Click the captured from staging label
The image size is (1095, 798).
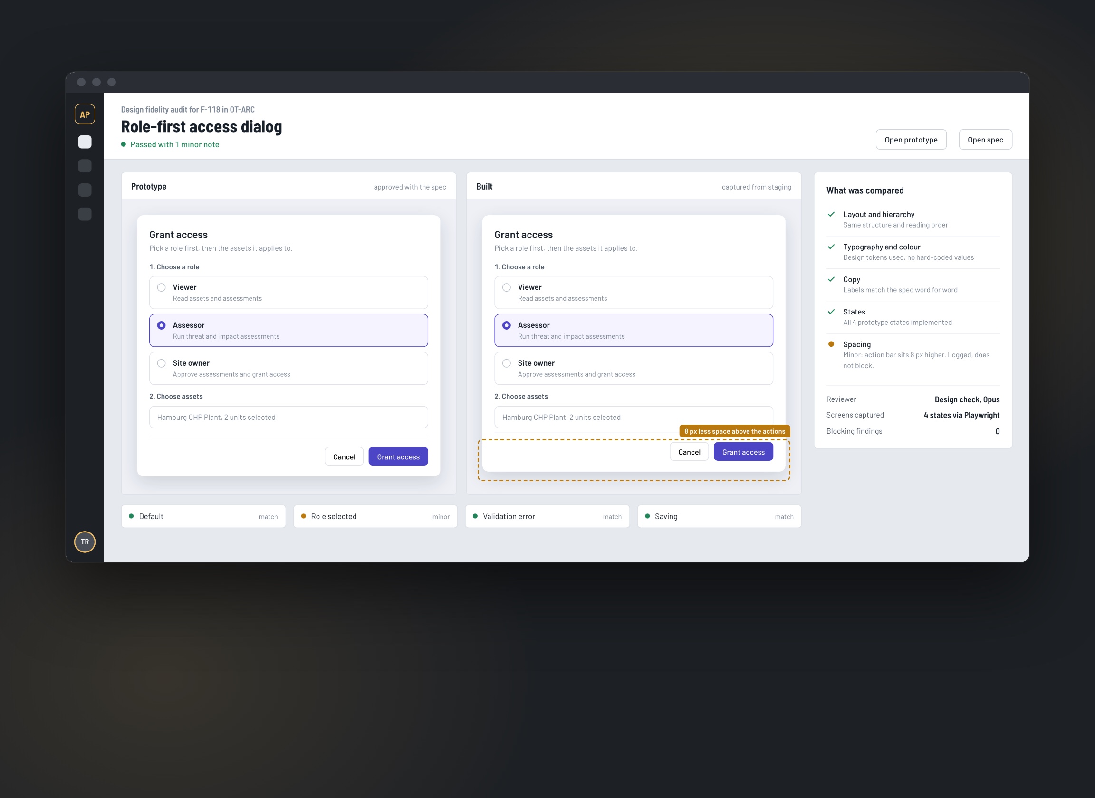756,187
